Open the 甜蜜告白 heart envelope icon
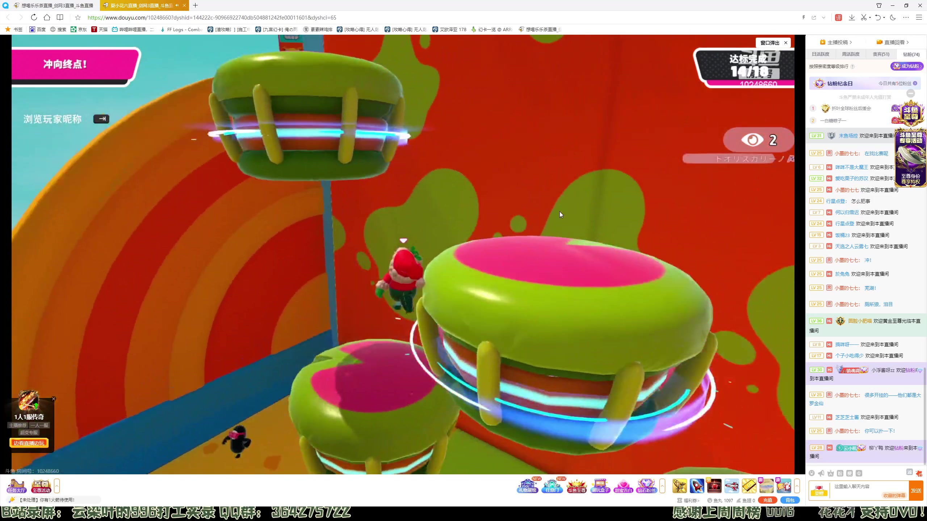 [x=624, y=486]
